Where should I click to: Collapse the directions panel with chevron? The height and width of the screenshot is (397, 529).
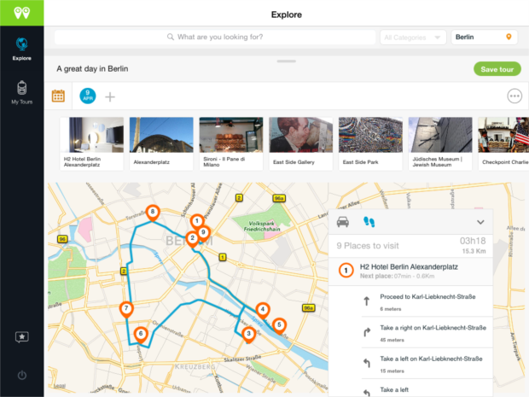coord(480,222)
